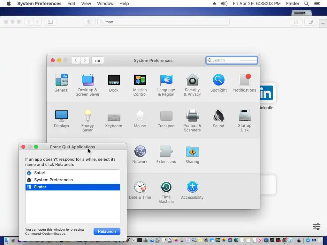Go forward in System Preferences toolbar

pos(85,60)
